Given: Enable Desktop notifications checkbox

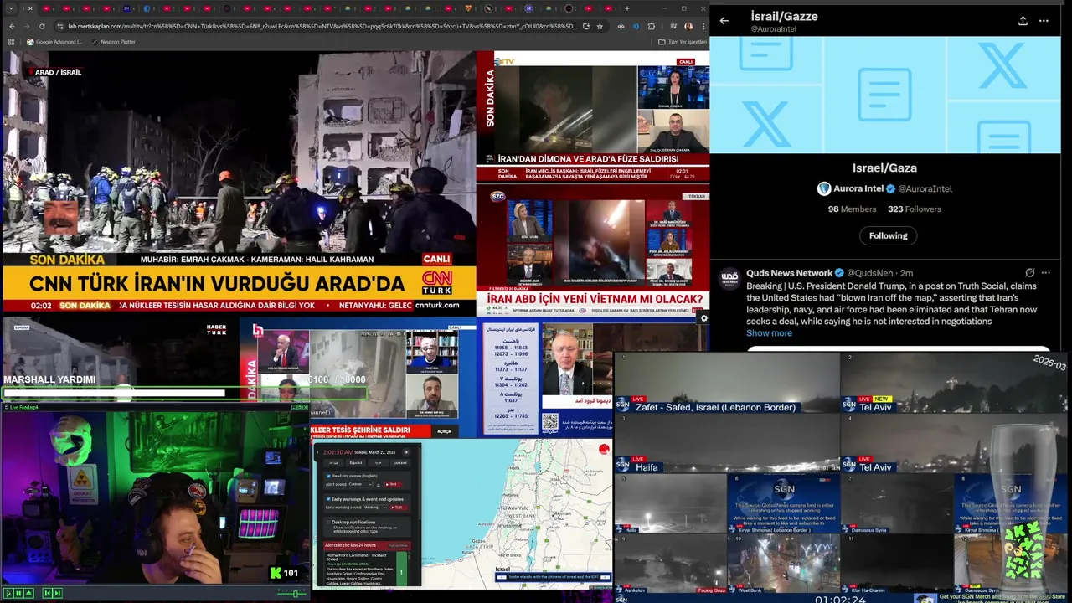Looking at the screenshot, I should coord(328,522).
